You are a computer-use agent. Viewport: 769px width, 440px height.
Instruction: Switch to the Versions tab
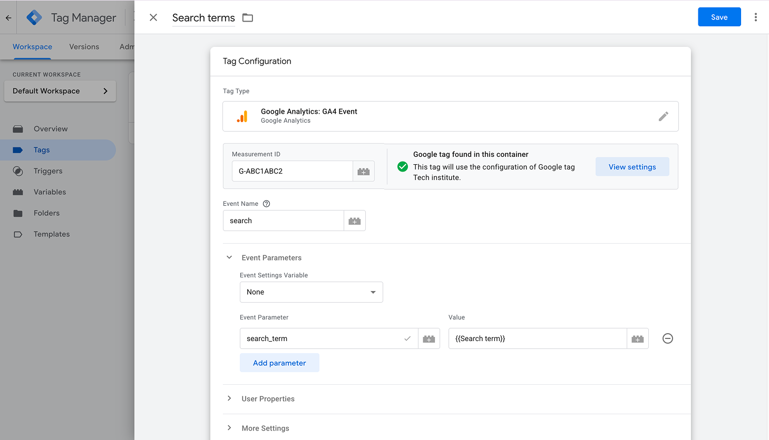(84, 47)
